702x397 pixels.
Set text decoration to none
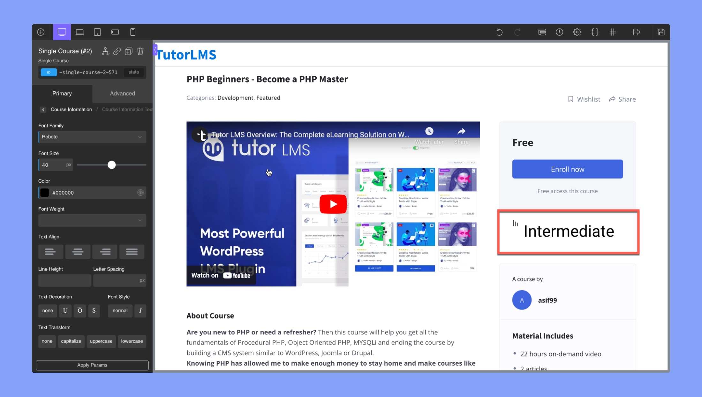click(x=48, y=311)
